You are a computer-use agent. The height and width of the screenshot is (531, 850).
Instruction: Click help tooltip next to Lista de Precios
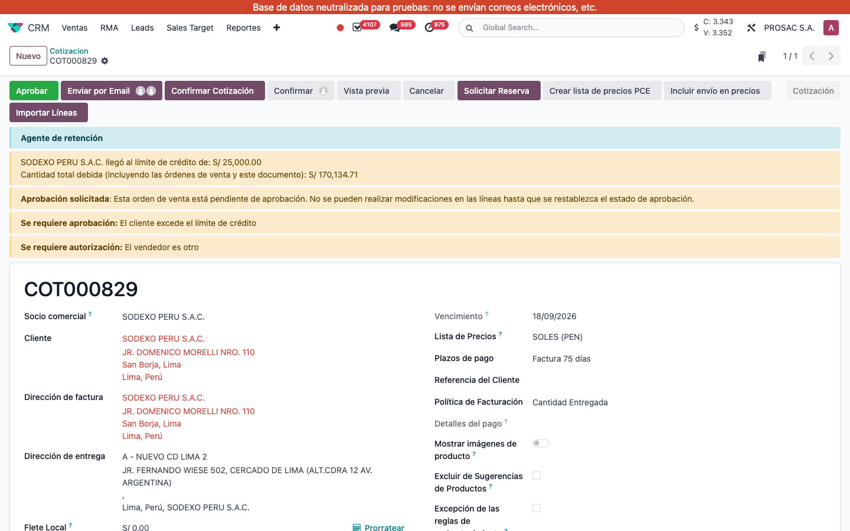500,335
